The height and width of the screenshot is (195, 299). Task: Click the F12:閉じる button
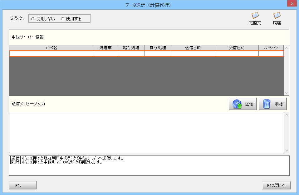(276, 185)
